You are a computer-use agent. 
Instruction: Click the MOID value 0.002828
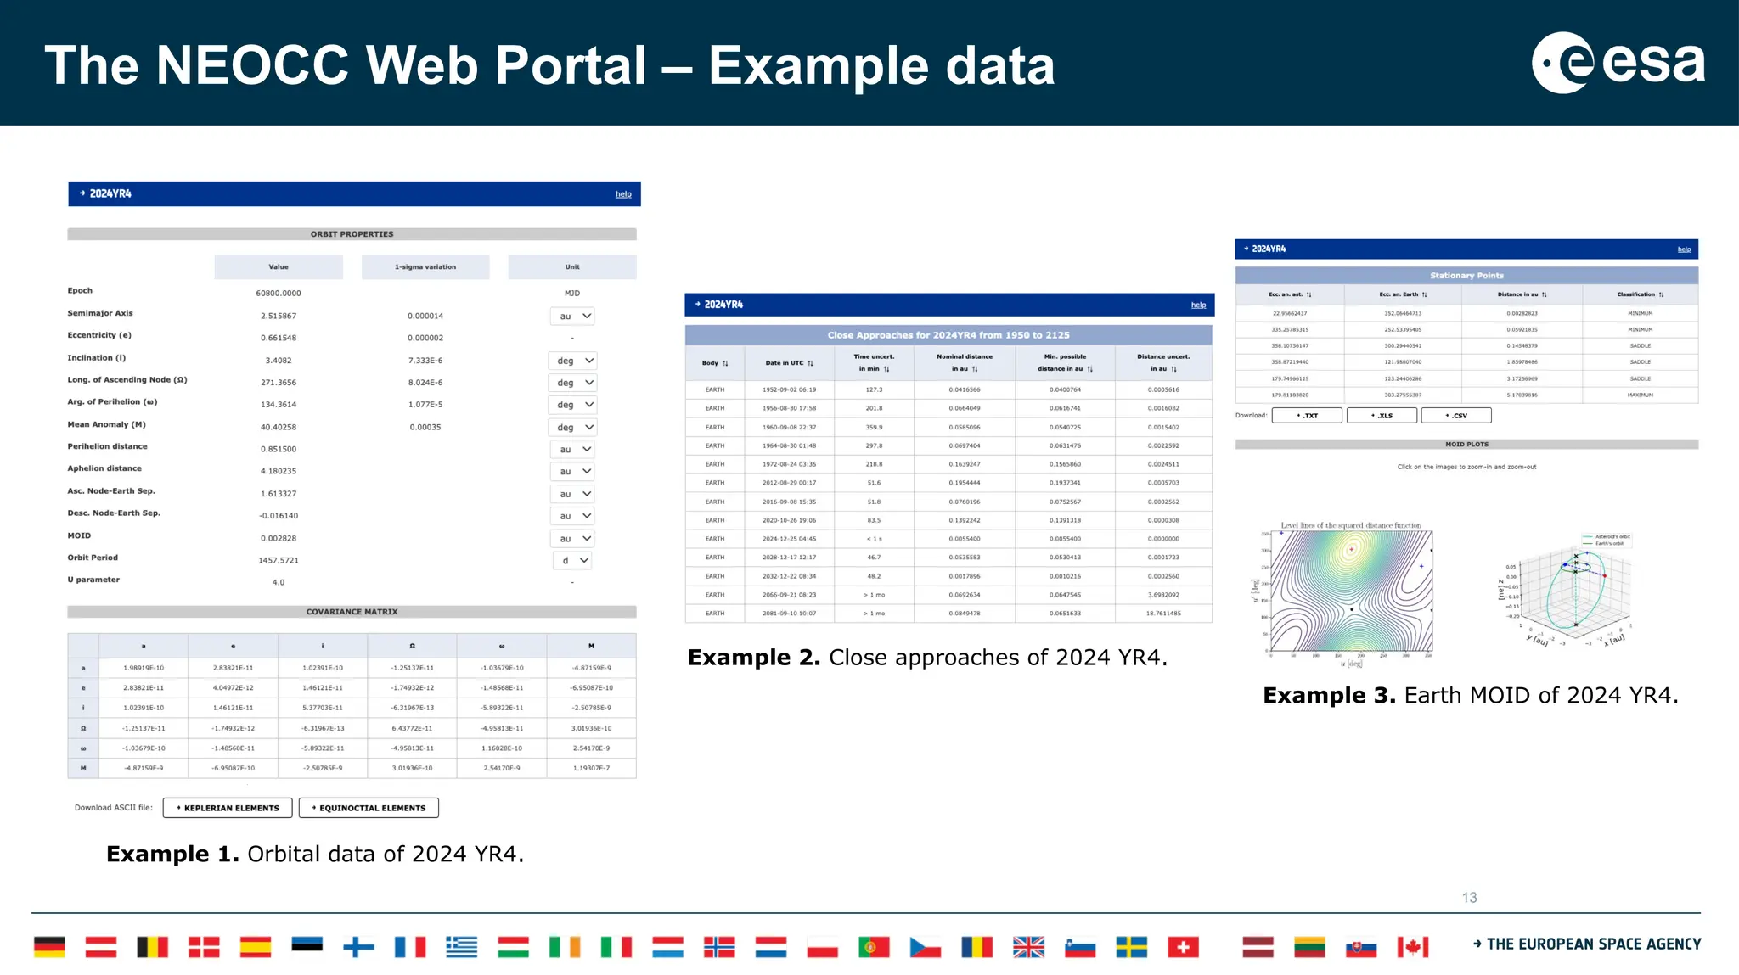click(279, 539)
